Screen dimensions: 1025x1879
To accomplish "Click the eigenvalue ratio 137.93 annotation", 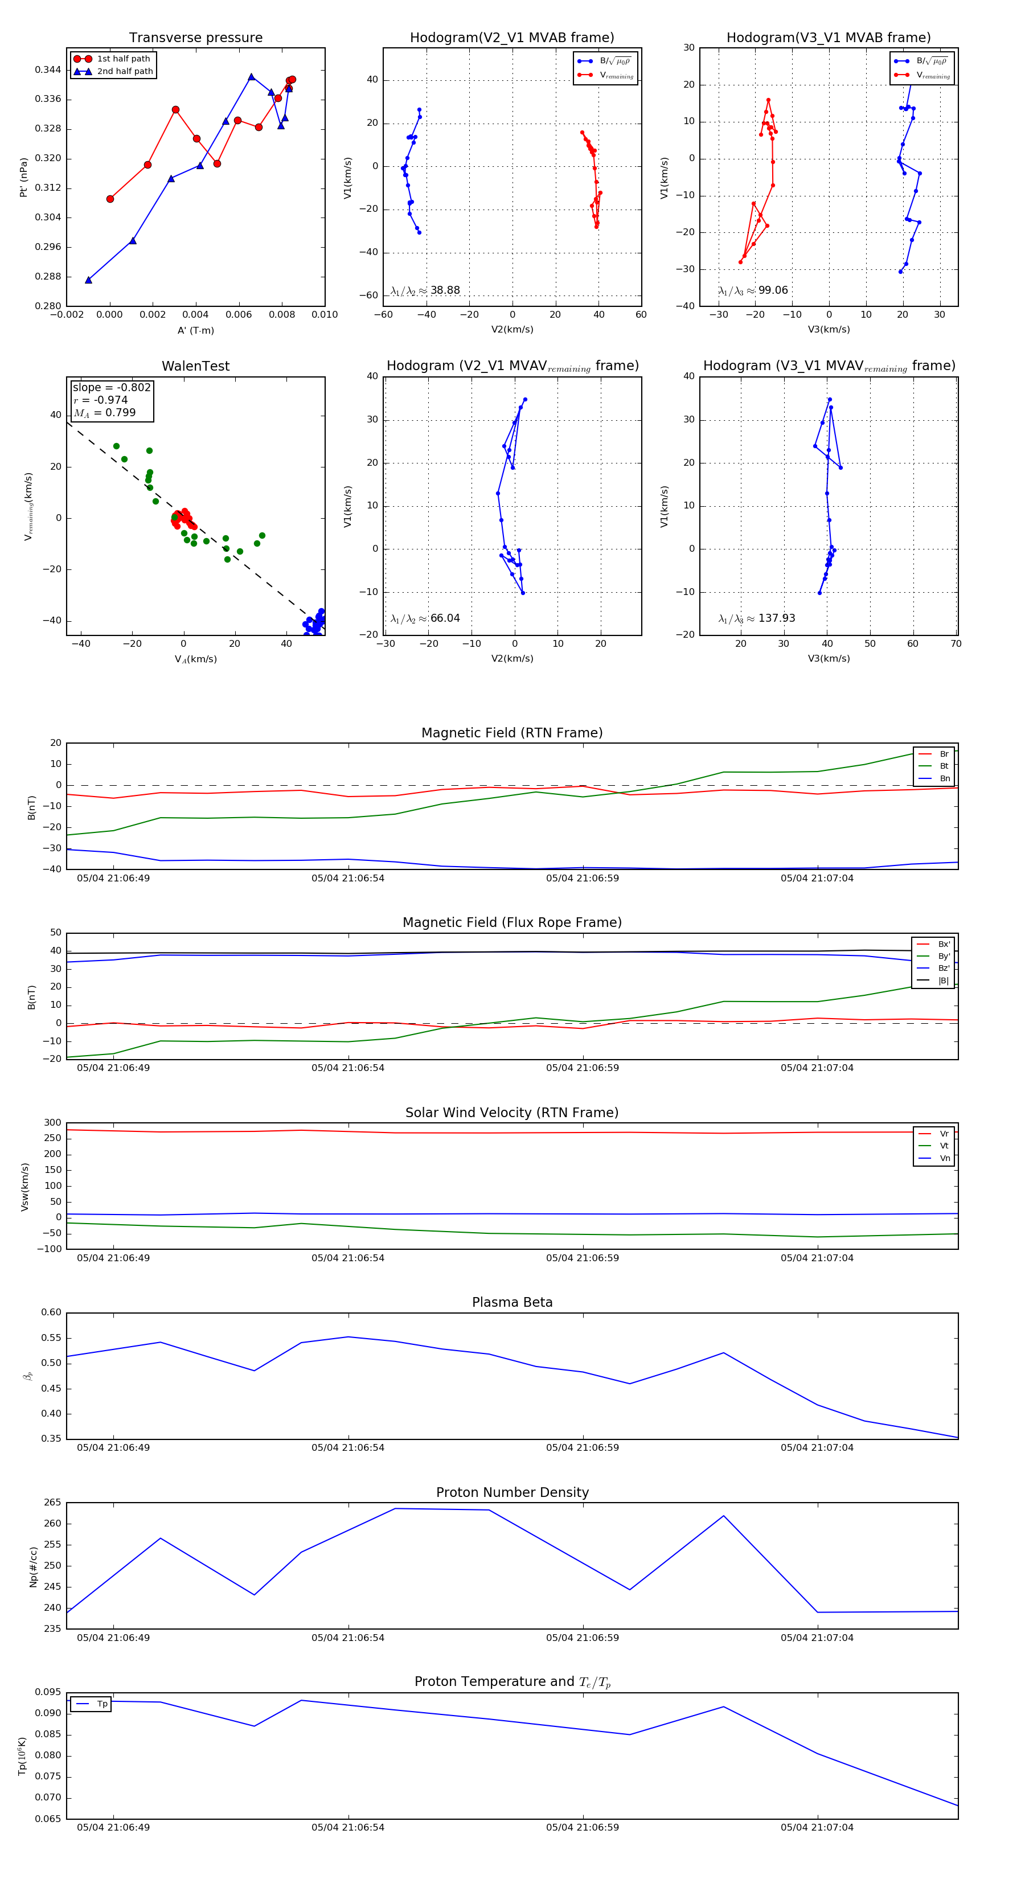I will coord(757,618).
